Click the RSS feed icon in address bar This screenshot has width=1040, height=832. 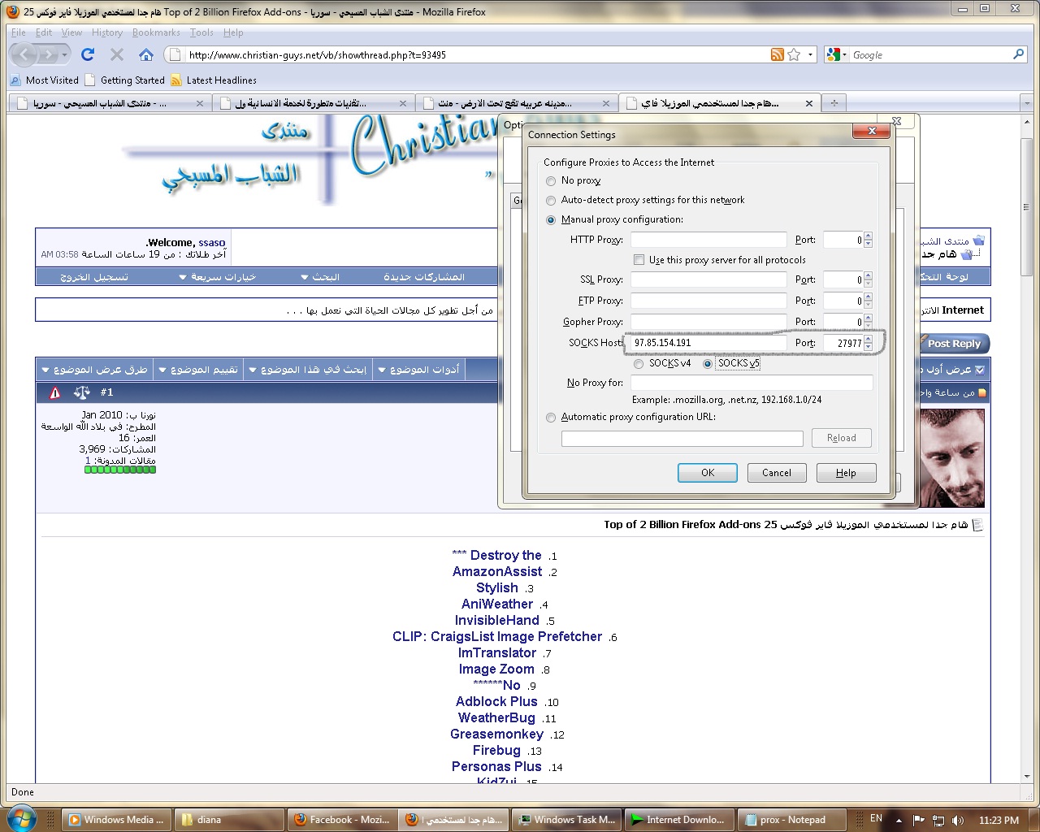pos(778,54)
